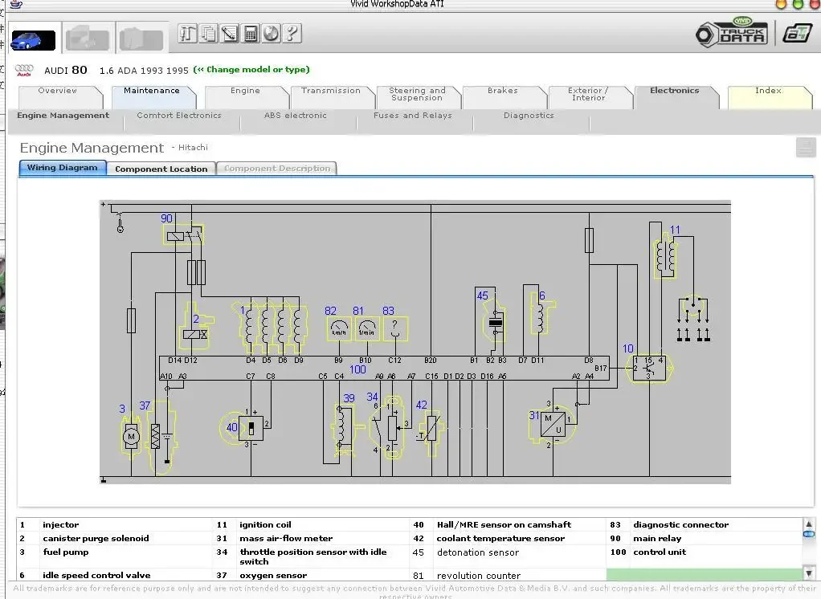Click Change model or type link
Screen dimensions: 821x599
[x=251, y=70]
